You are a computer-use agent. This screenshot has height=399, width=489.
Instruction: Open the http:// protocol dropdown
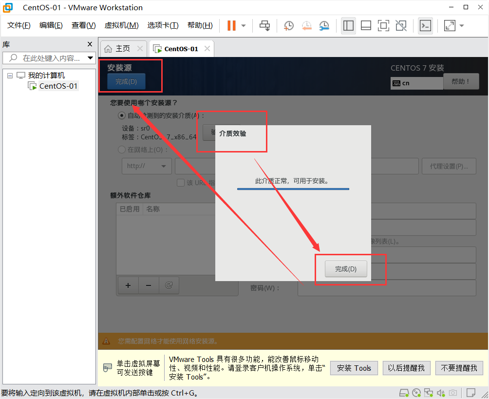(147, 166)
